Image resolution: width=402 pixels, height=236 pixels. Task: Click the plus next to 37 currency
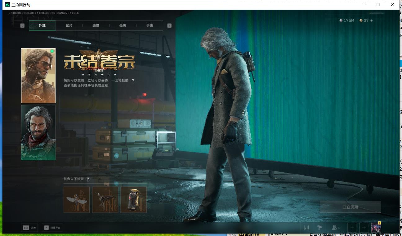point(372,21)
